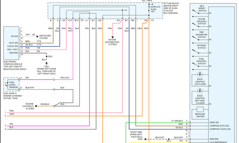239x143 pixels.
Task: Click the LED symbol in Back Lighting LCD box
Action: (200, 74)
